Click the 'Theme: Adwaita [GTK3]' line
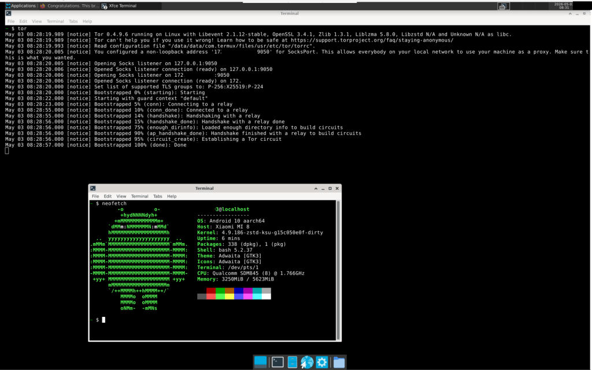592x370 pixels. pos(229,256)
